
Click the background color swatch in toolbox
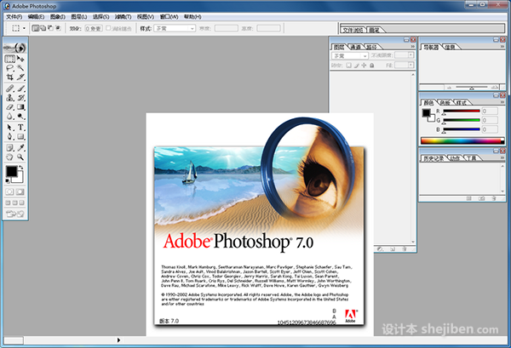coord(20,179)
